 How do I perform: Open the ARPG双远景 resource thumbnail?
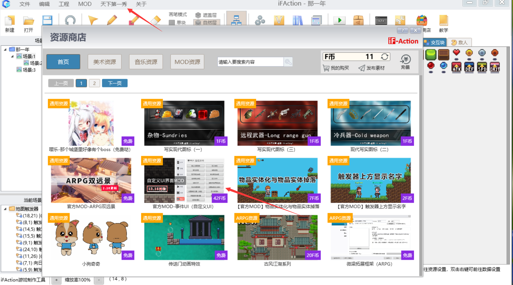[91, 180]
